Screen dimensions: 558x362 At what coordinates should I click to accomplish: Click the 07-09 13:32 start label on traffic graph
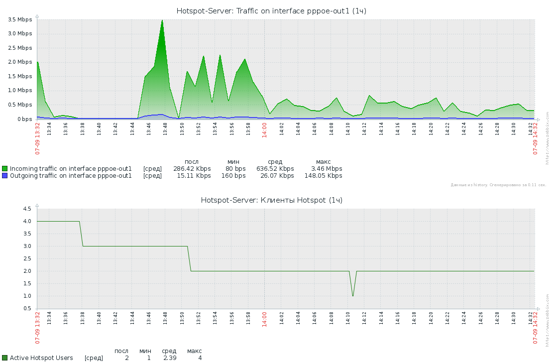(37, 138)
